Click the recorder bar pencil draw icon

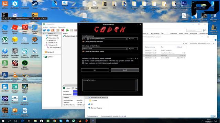(33, 18)
